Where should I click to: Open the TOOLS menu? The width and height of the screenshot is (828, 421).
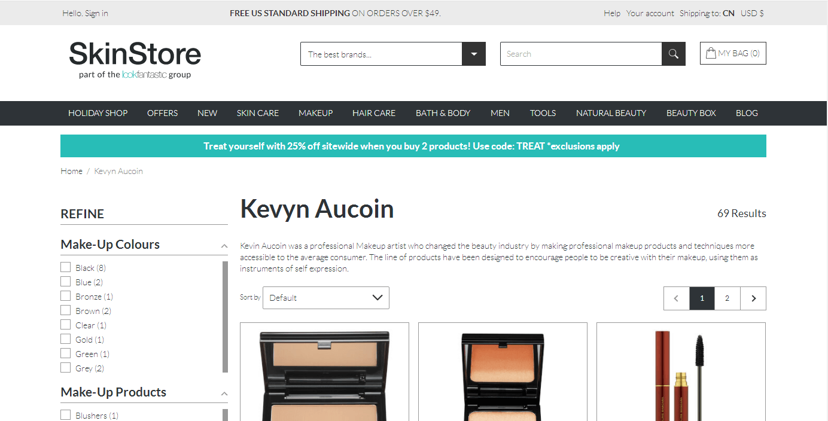click(543, 113)
